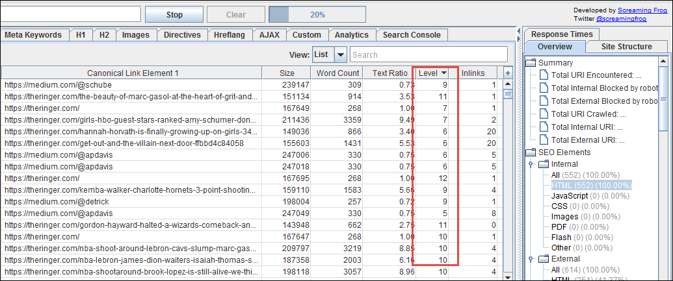
Task: Switch to the Directives tab
Action: pos(182,35)
